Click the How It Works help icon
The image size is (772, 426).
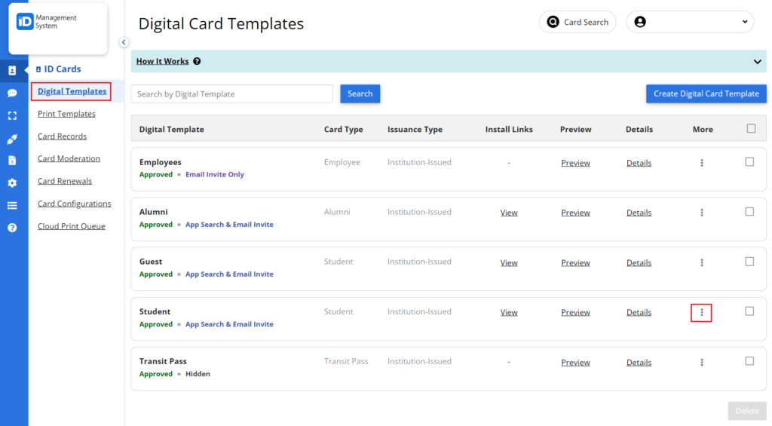point(197,61)
